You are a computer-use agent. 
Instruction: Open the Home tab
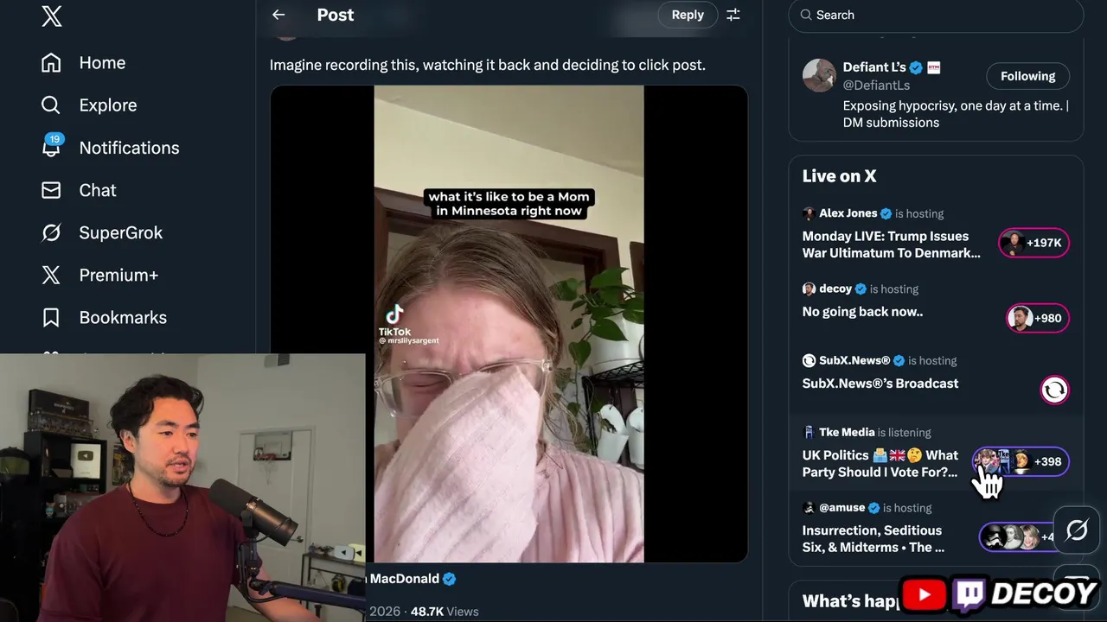(x=102, y=63)
